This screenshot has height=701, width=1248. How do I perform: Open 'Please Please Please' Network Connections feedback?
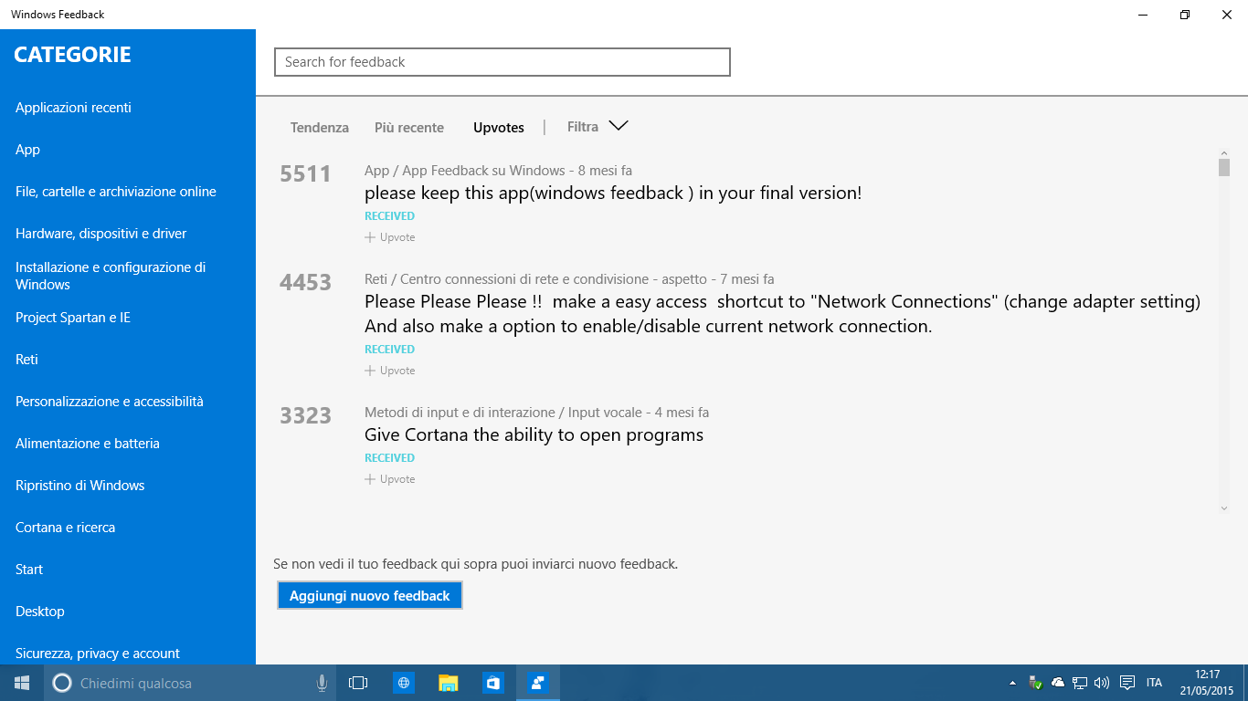[782, 314]
